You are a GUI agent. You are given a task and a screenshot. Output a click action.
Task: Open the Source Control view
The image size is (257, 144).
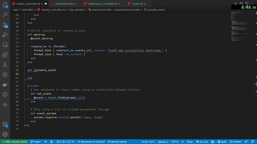pyautogui.click(x=5, y=25)
